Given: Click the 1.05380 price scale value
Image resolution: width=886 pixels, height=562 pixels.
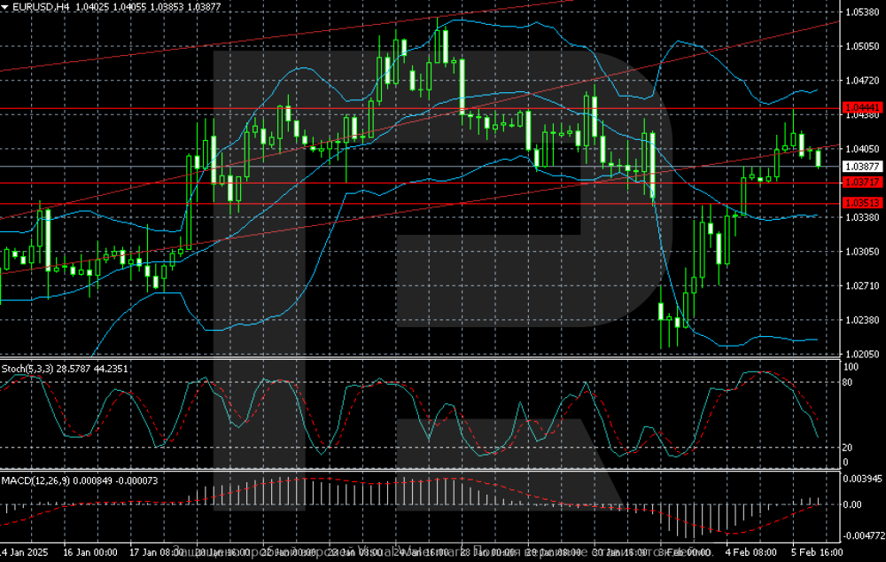Looking at the screenshot, I should pyautogui.click(x=861, y=12).
